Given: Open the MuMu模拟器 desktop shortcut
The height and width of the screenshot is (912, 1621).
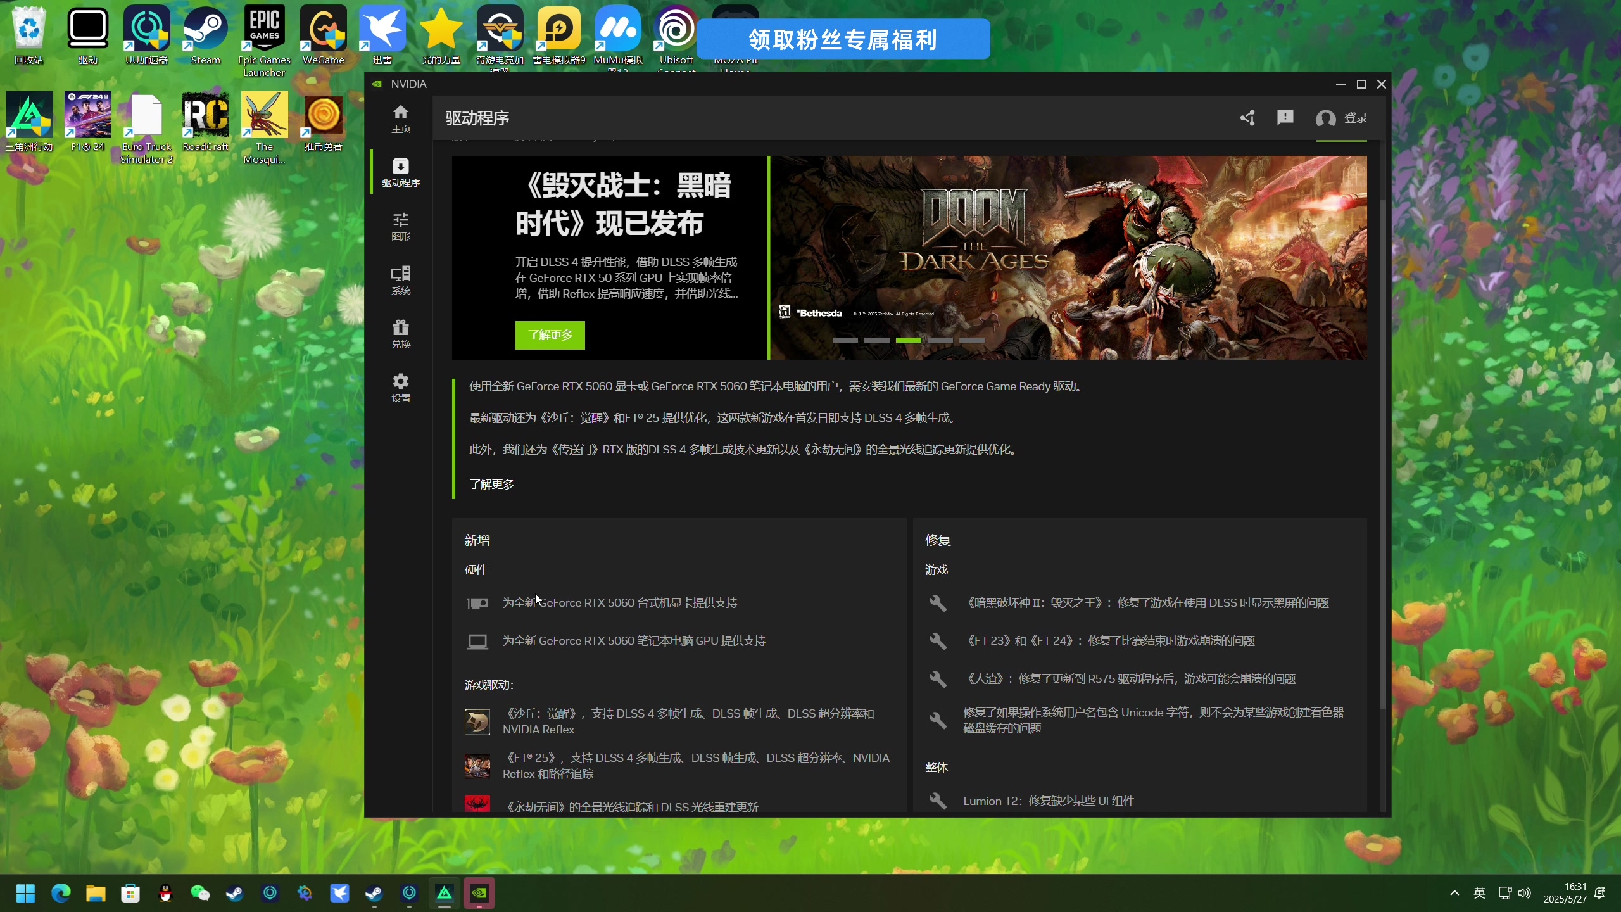Looking at the screenshot, I should (618, 38).
